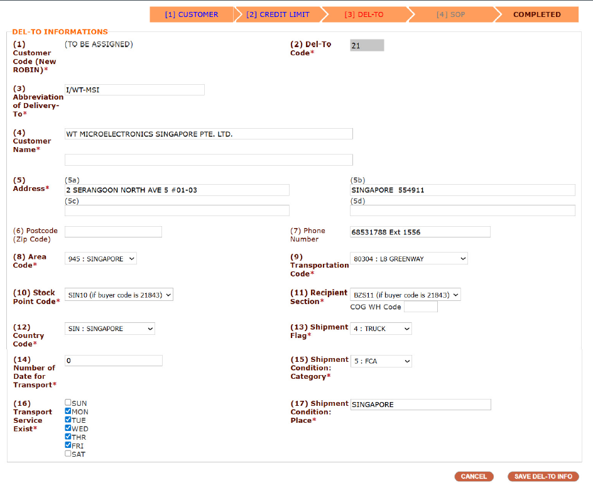Expand the Recipient Section dropdown

(x=405, y=295)
